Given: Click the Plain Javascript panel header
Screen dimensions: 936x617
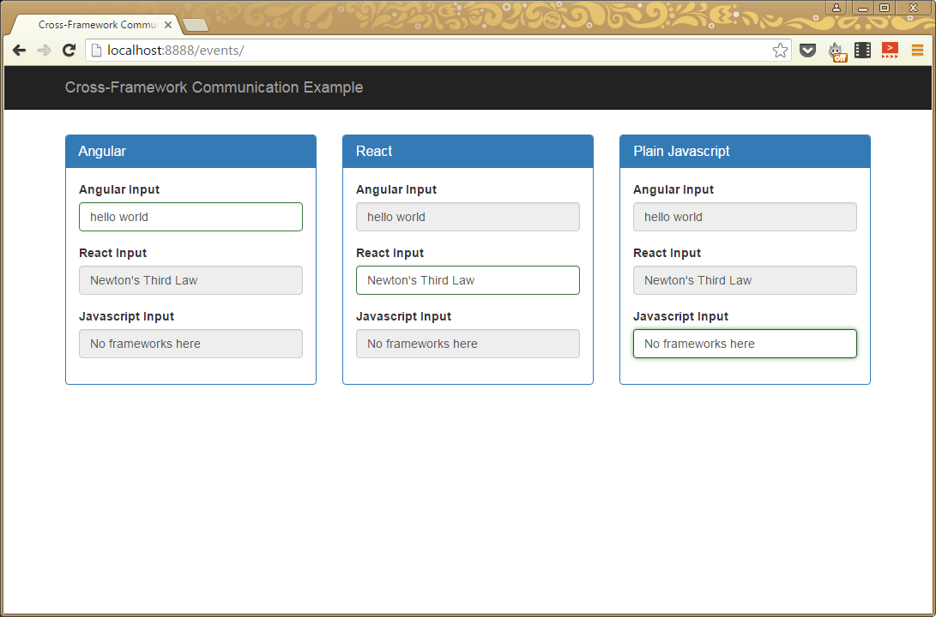Looking at the screenshot, I should point(745,151).
